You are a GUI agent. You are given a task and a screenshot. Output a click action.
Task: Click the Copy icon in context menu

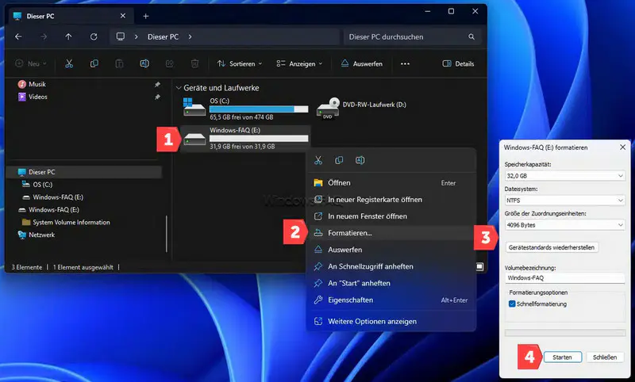[339, 160]
